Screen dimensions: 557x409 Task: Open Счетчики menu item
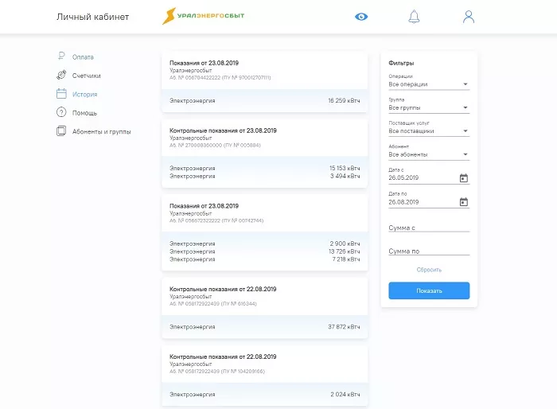[86, 76]
